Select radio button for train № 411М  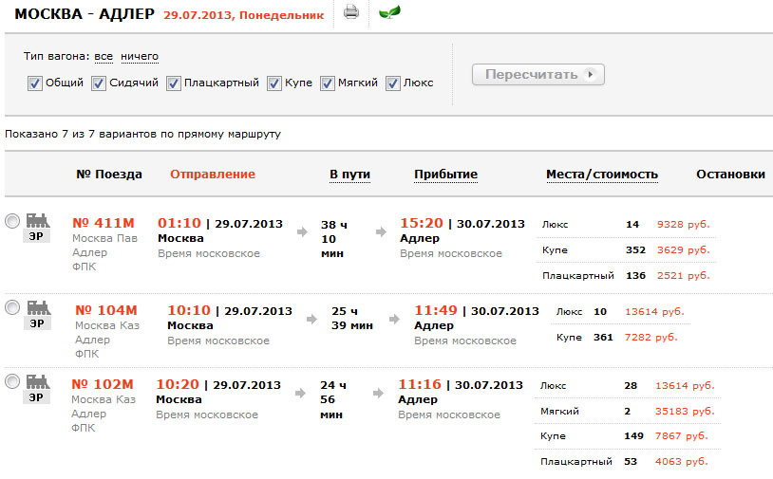[x=12, y=221]
